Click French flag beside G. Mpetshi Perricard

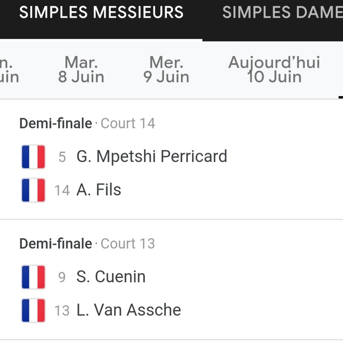(x=33, y=157)
